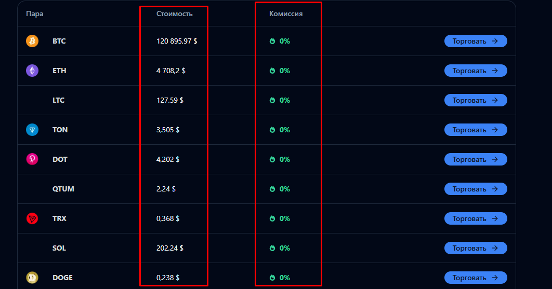Trade SOL with the Торговать button
Viewport: 552px width, 289px height.
point(476,248)
